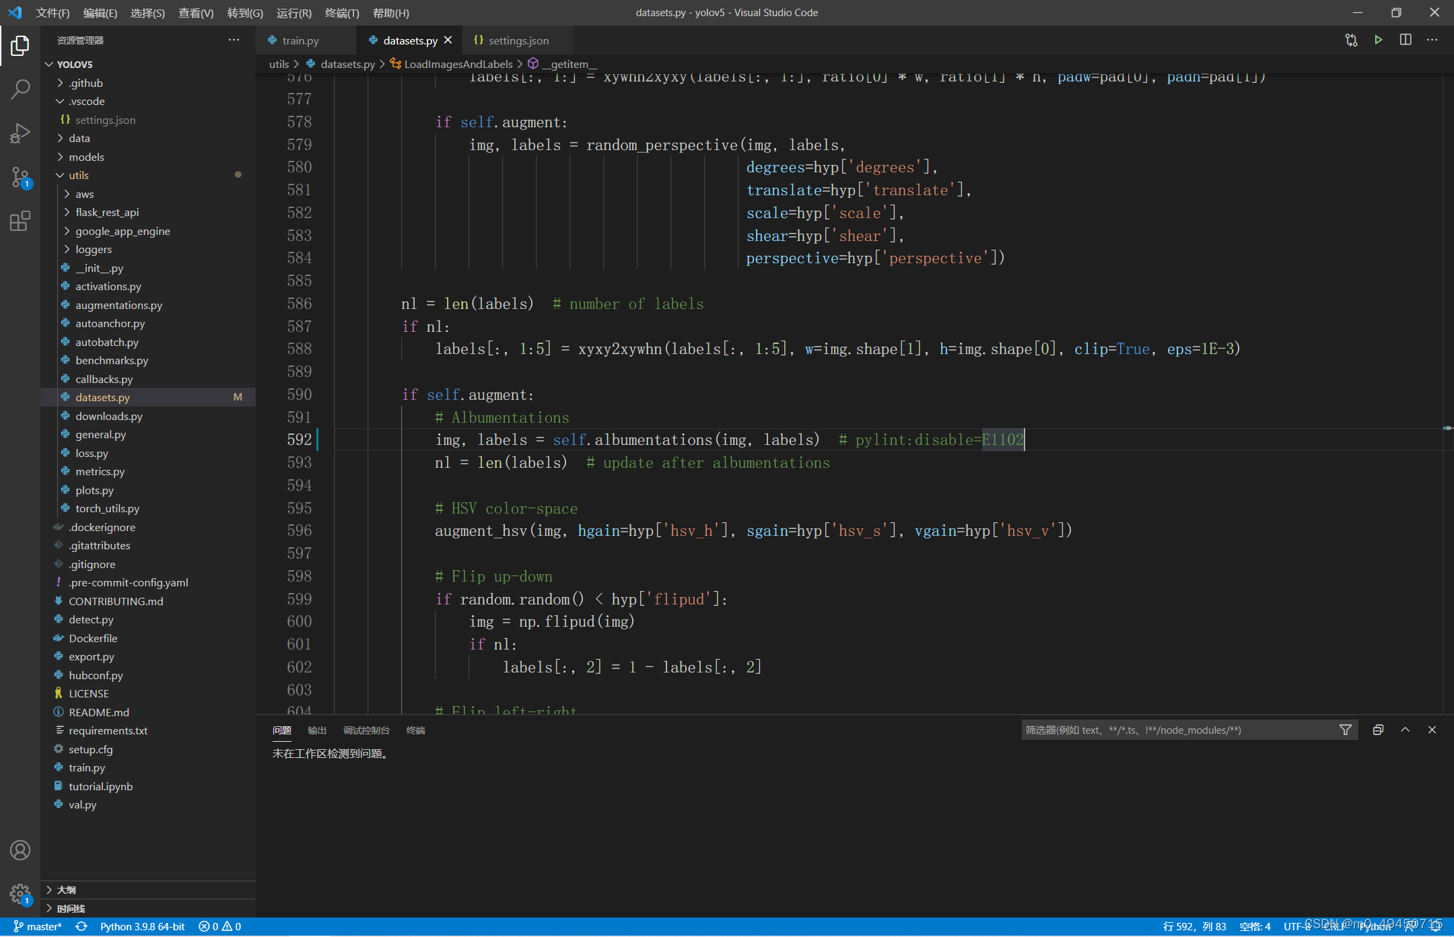1454x937 pixels.
Task: Open the 运行 menu
Action: click(294, 12)
